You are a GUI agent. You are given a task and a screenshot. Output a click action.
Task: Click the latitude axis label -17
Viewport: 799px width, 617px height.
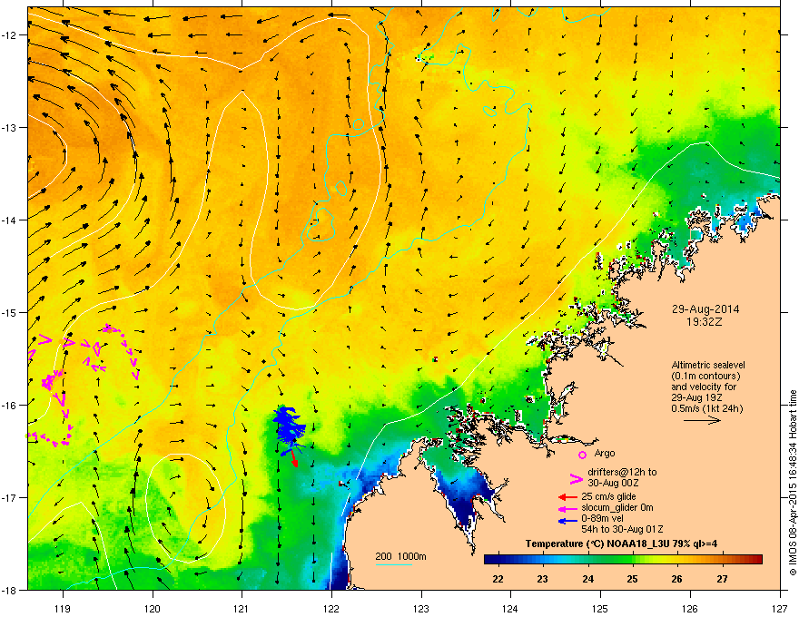(x=9, y=498)
